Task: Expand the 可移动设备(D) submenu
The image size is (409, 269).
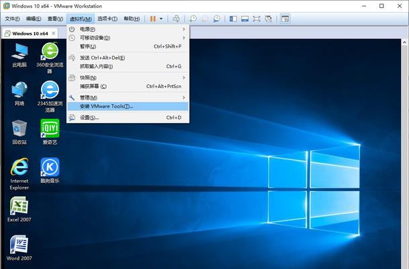Action: pyautogui.click(x=128, y=38)
